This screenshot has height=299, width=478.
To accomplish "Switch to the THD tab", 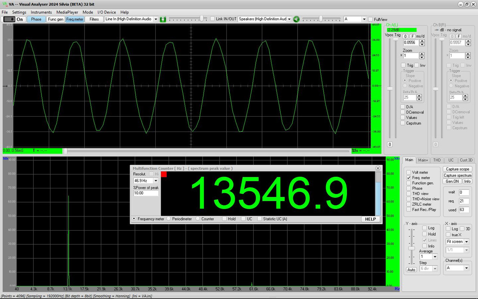I will click(437, 160).
